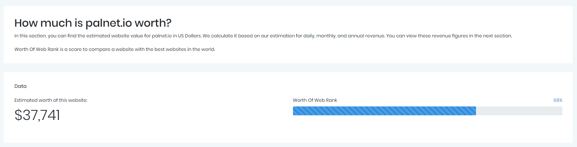Click 'How much' at the heading start
This screenshot has width=577, height=147.
point(43,23)
